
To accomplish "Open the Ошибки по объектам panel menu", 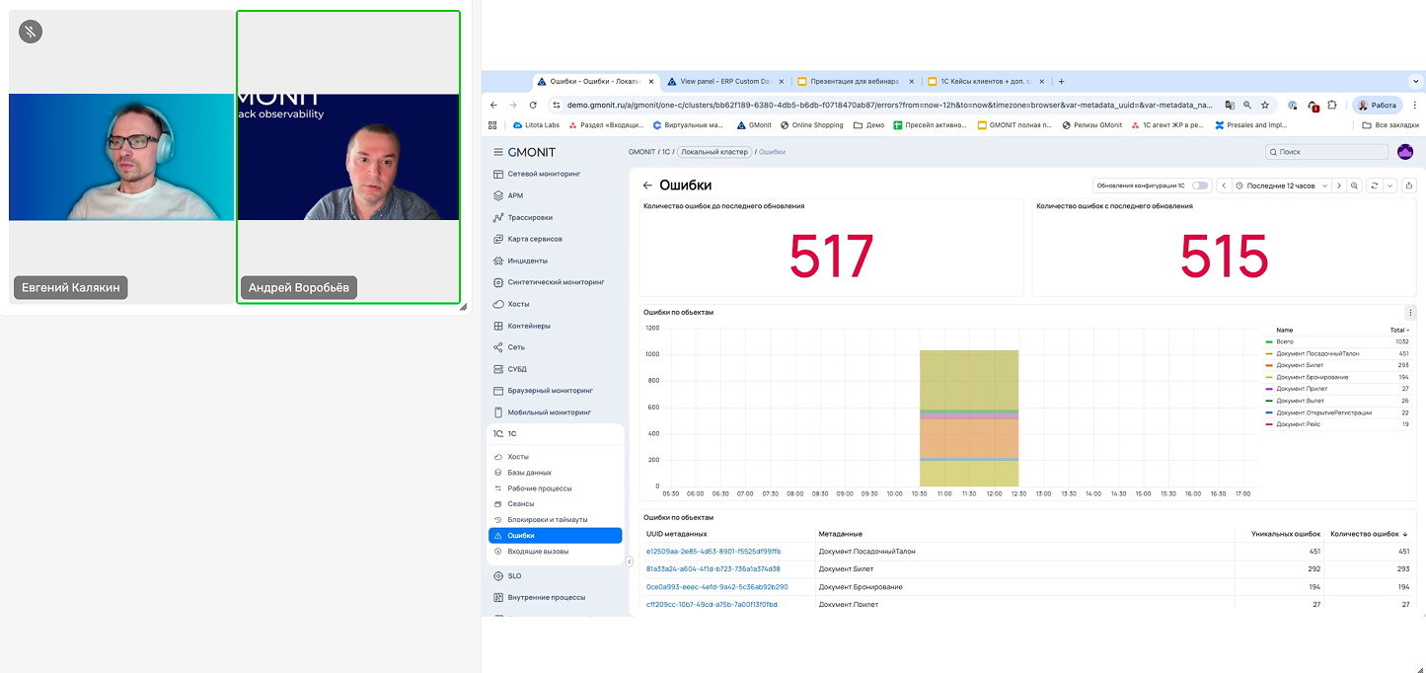I will point(1409,313).
